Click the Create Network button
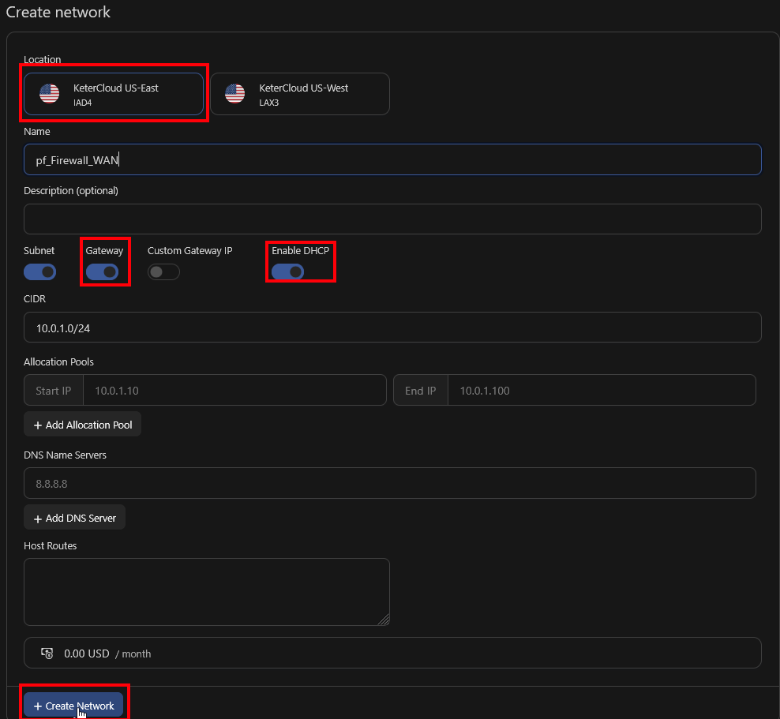Image resolution: width=780 pixels, height=719 pixels. pyautogui.click(x=75, y=705)
